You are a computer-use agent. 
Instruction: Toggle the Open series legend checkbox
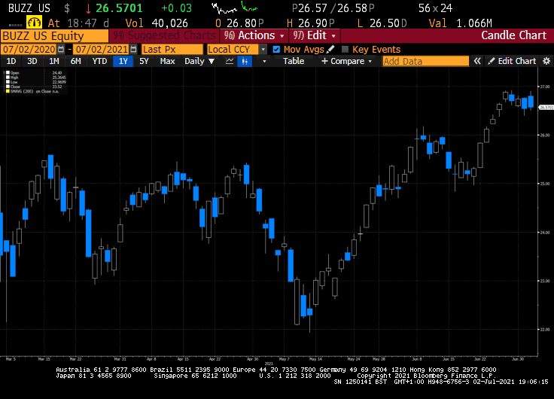pos(8,73)
